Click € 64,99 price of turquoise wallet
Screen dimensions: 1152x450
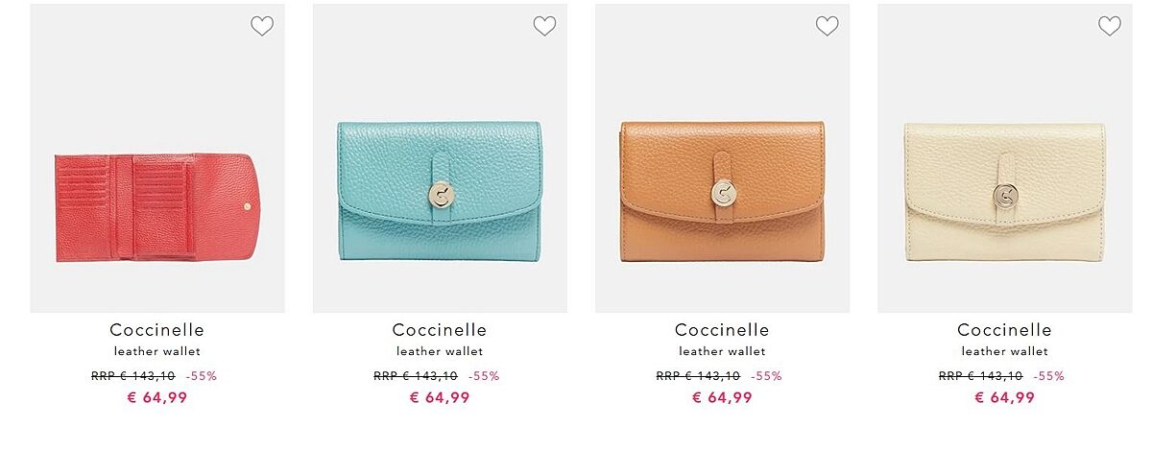[440, 397]
